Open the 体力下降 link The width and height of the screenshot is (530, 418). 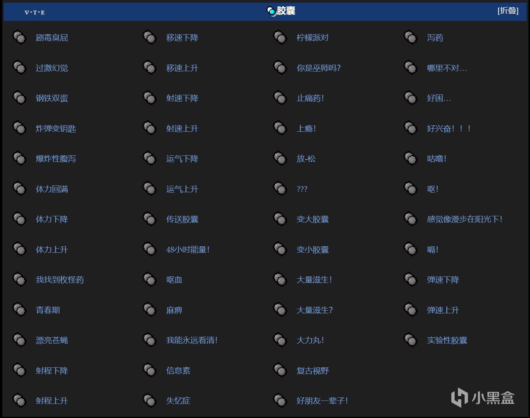pos(52,219)
